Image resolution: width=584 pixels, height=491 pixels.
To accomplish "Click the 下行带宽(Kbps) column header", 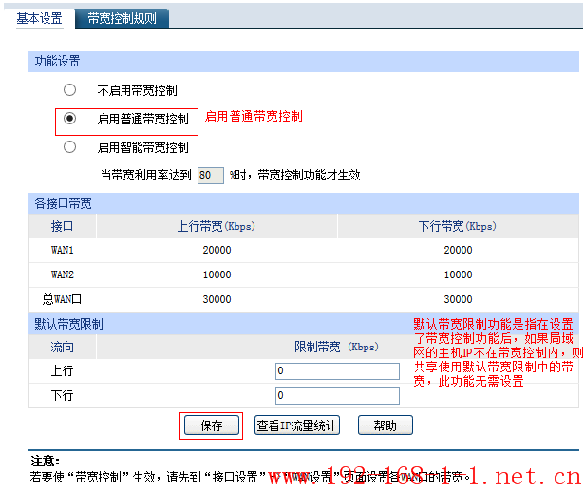I will 458,226.
